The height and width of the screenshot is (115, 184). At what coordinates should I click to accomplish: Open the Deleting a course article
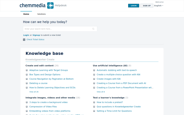[38, 83]
